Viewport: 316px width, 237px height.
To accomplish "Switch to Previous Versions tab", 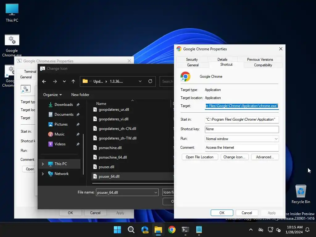I will tap(260, 60).
